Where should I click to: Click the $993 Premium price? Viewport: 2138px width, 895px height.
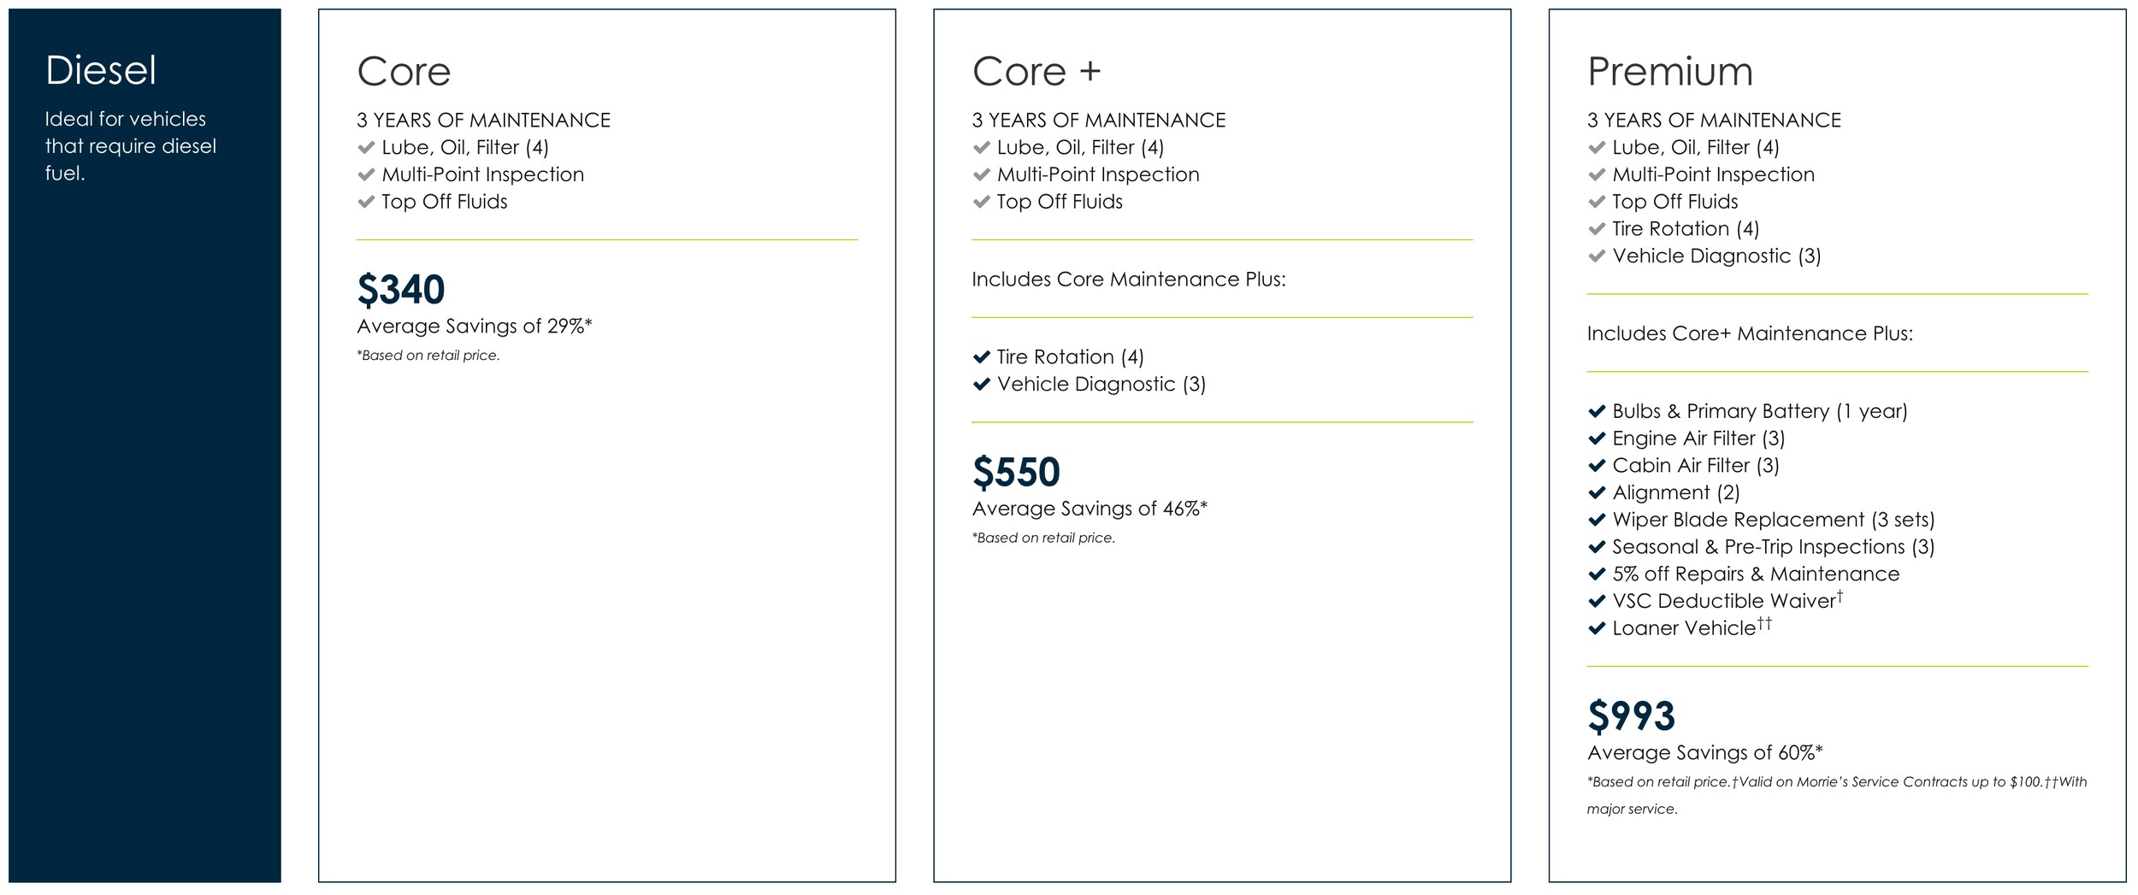[1631, 715]
